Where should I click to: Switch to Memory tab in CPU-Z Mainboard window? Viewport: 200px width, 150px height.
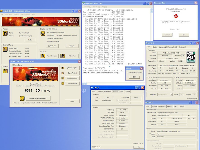pos(170,107)
